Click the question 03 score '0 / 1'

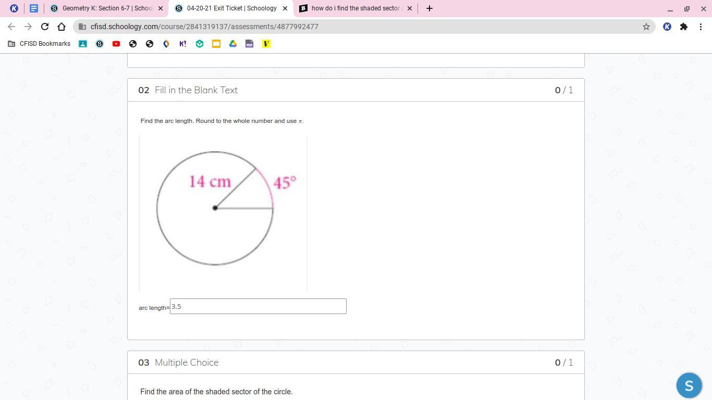[564, 362]
